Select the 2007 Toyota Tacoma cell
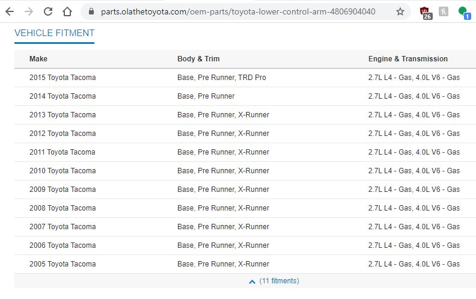This screenshot has height=299, width=476. coord(63,227)
